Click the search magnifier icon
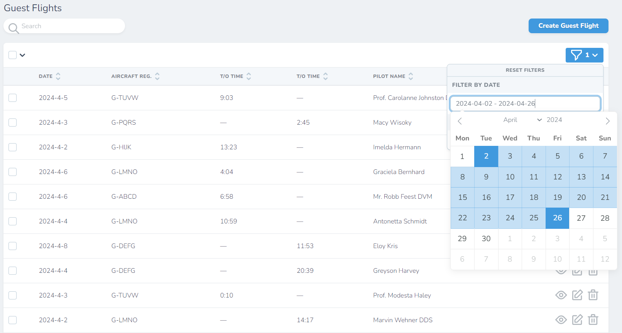Screen dimensions: 622x333 (x=14, y=28)
